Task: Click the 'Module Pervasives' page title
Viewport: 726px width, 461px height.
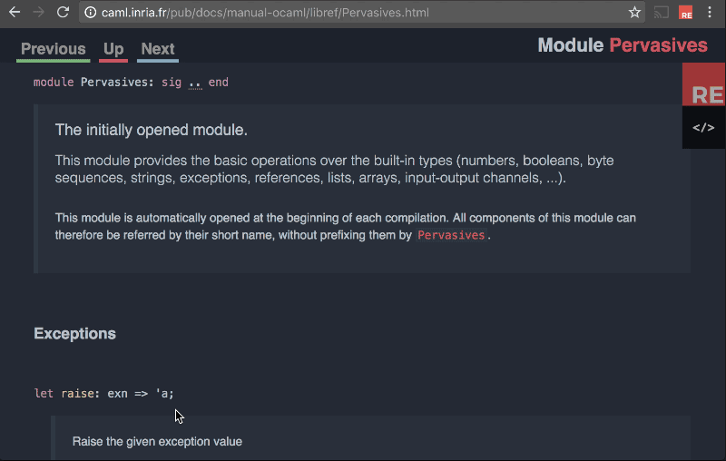Action: coord(623,45)
